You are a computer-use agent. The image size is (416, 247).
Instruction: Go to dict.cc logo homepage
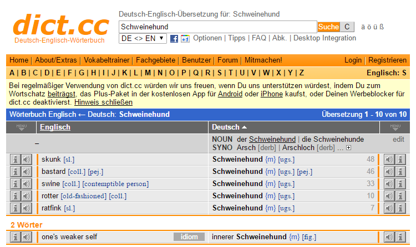click(61, 28)
